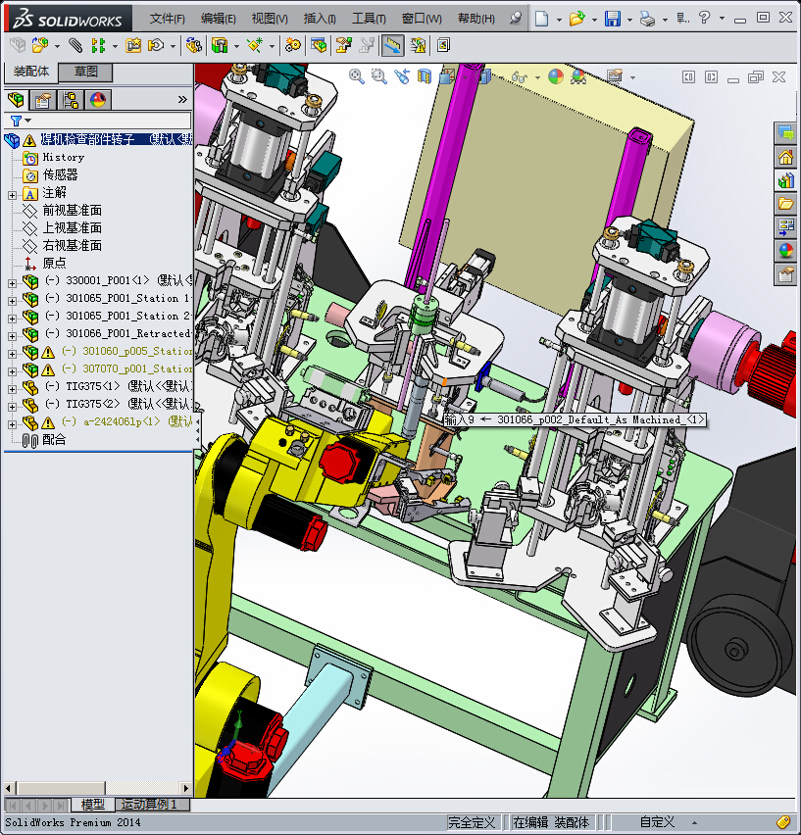Switch to PropertyManager tab icon
Image resolution: width=801 pixels, height=835 pixels.
pyautogui.click(x=43, y=100)
